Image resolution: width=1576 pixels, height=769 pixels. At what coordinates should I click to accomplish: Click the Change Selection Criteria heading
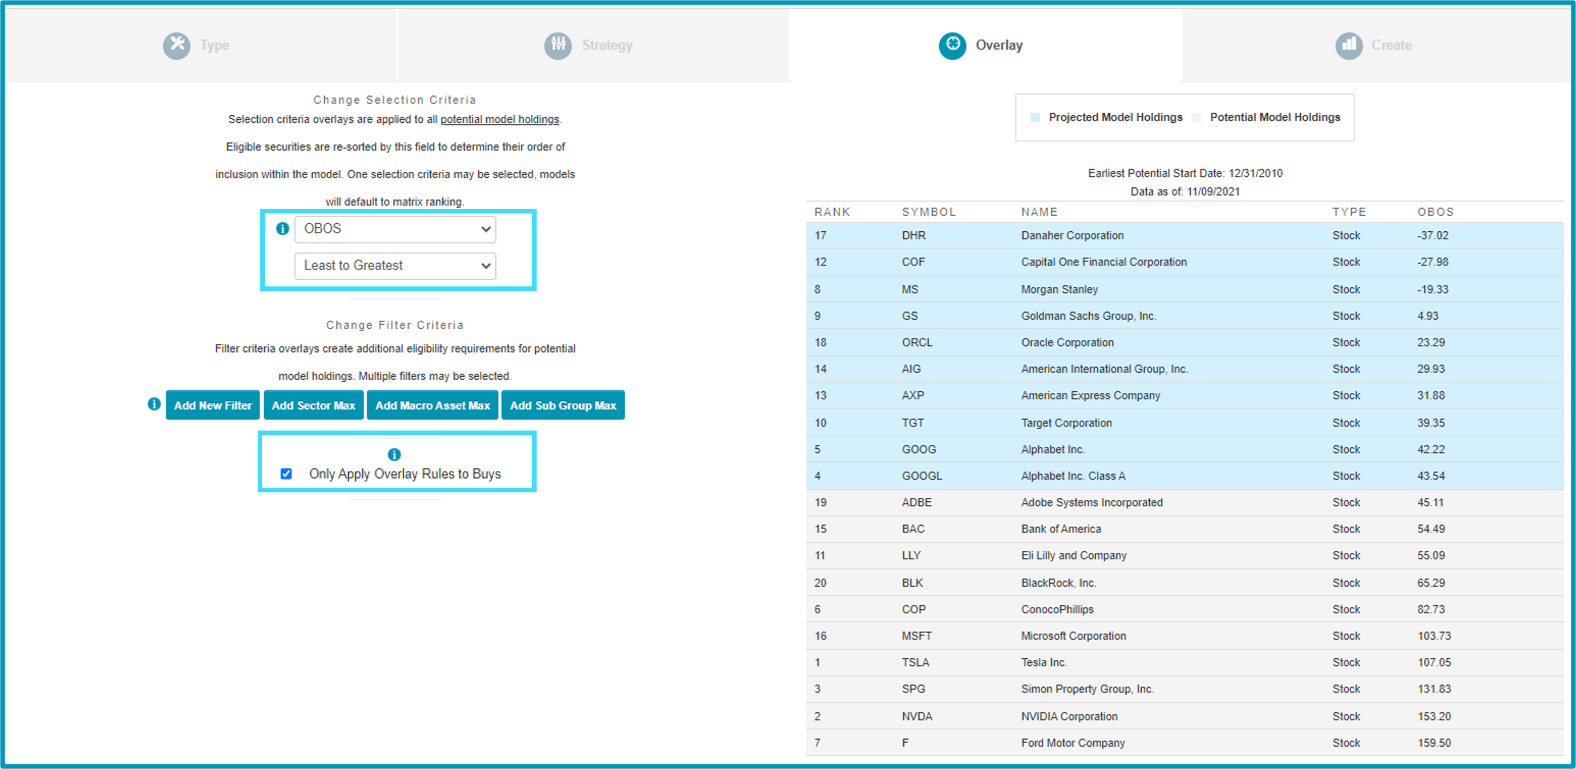pyautogui.click(x=395, y=100)
